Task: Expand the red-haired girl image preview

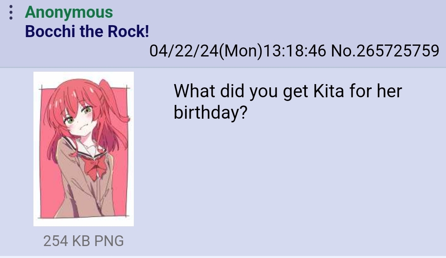Action: point(83,149)
